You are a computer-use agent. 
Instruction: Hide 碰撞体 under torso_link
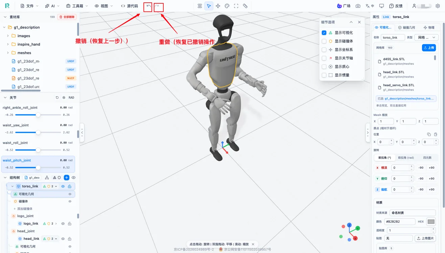click(70, 201)
